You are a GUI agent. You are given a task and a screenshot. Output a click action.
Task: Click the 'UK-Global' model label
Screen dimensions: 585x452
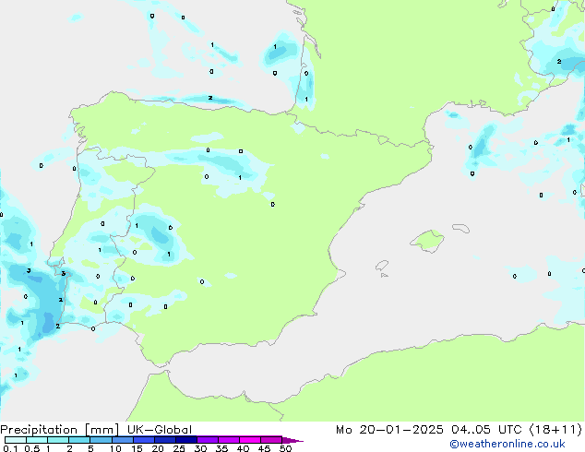point(160,430)
